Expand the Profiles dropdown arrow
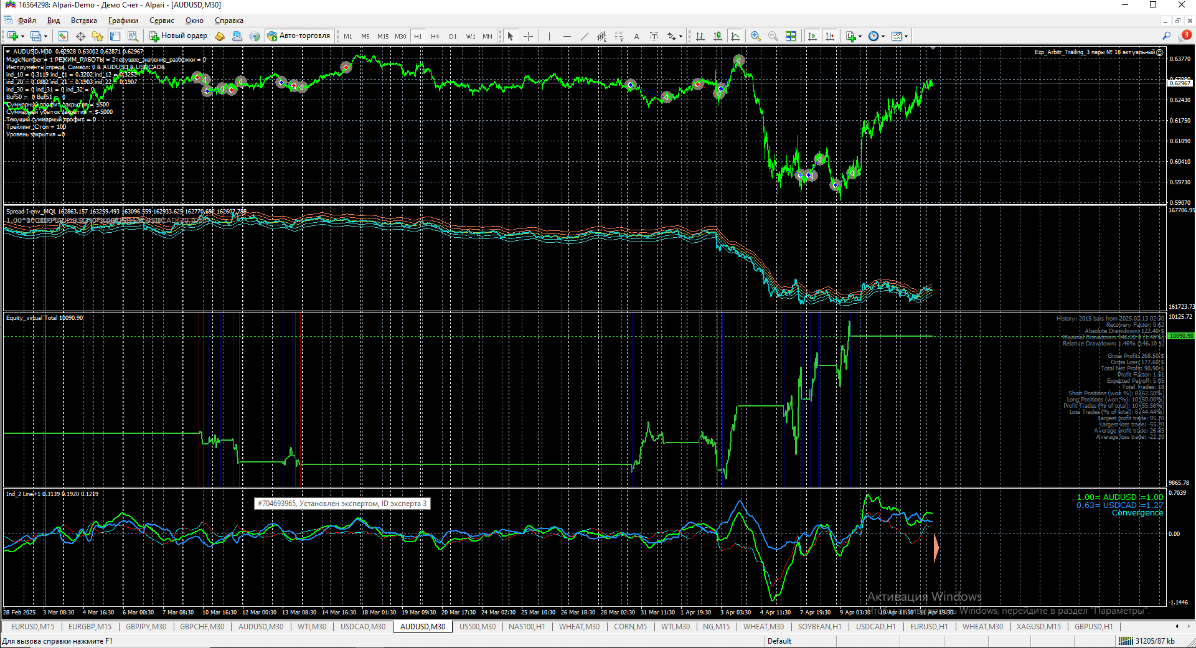Screen dimensions: 1196x648 point(45,36)
